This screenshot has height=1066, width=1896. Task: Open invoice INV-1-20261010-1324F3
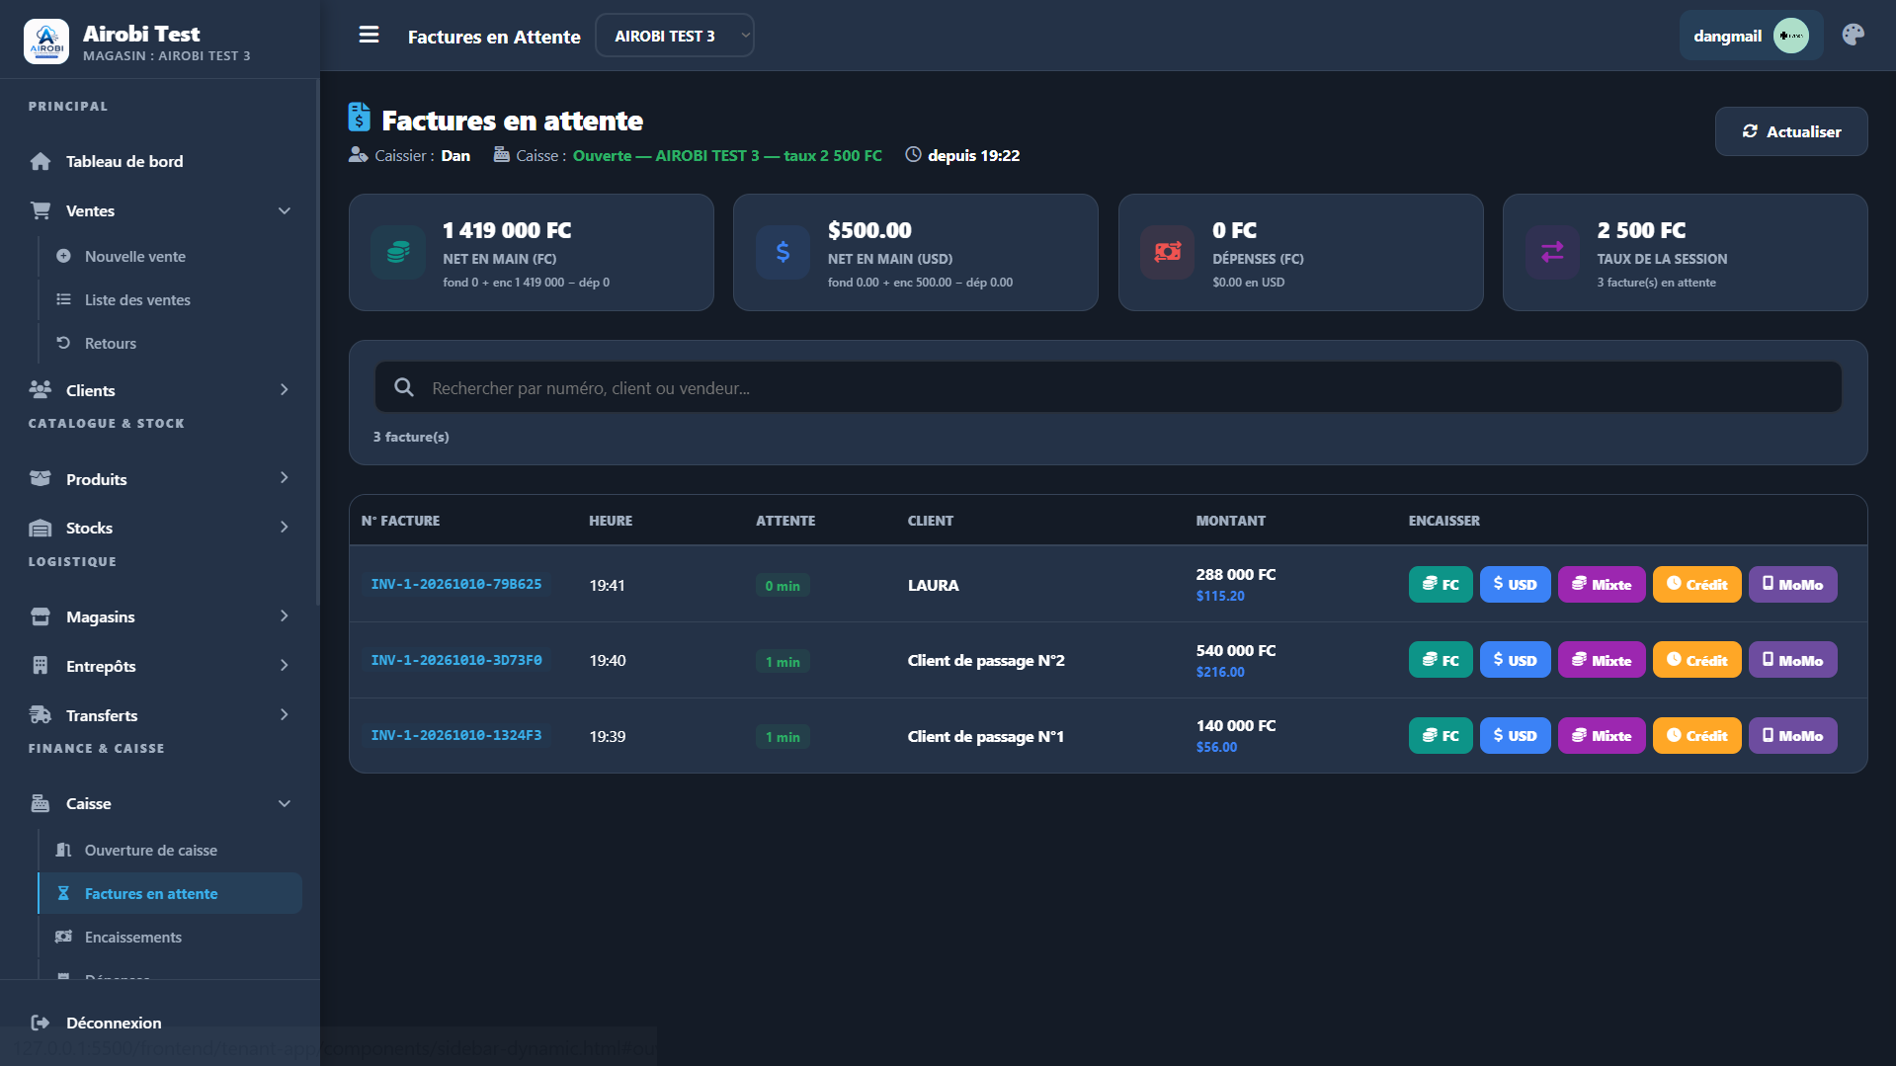coord(456,736)
